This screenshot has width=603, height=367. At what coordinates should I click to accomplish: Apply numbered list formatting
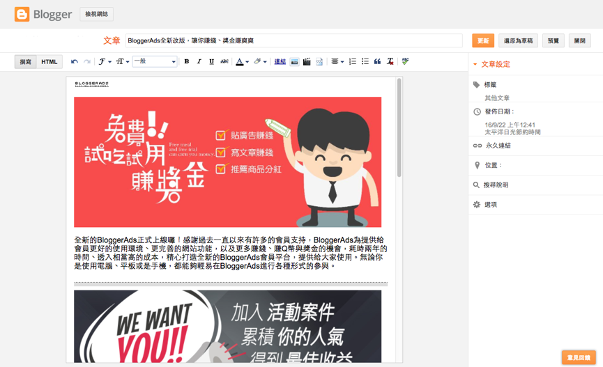coord(352,61)
